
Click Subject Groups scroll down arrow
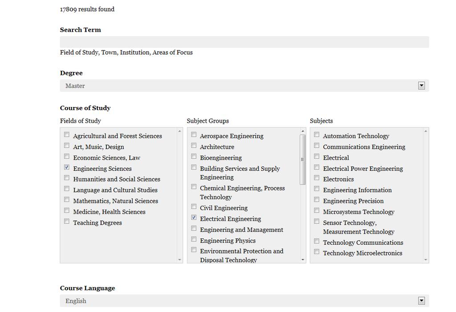pyautogui.click(x=303, y=259)
